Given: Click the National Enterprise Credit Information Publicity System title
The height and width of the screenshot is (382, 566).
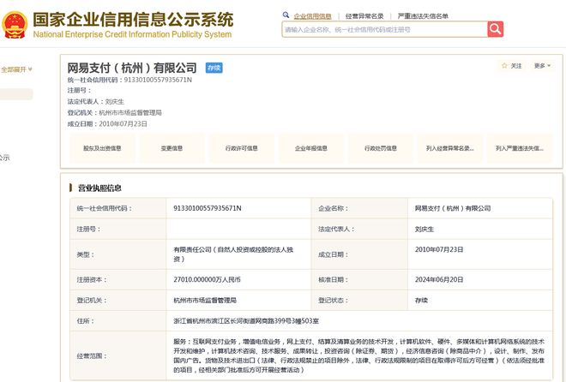Looking at the screenshot, I should click(x=132, y=34).
